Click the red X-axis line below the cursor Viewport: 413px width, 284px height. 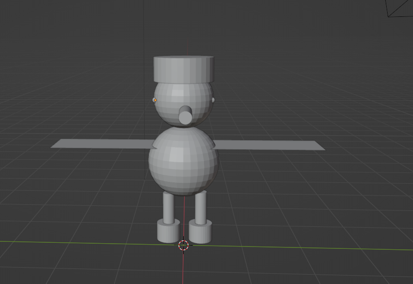point(183,267)
